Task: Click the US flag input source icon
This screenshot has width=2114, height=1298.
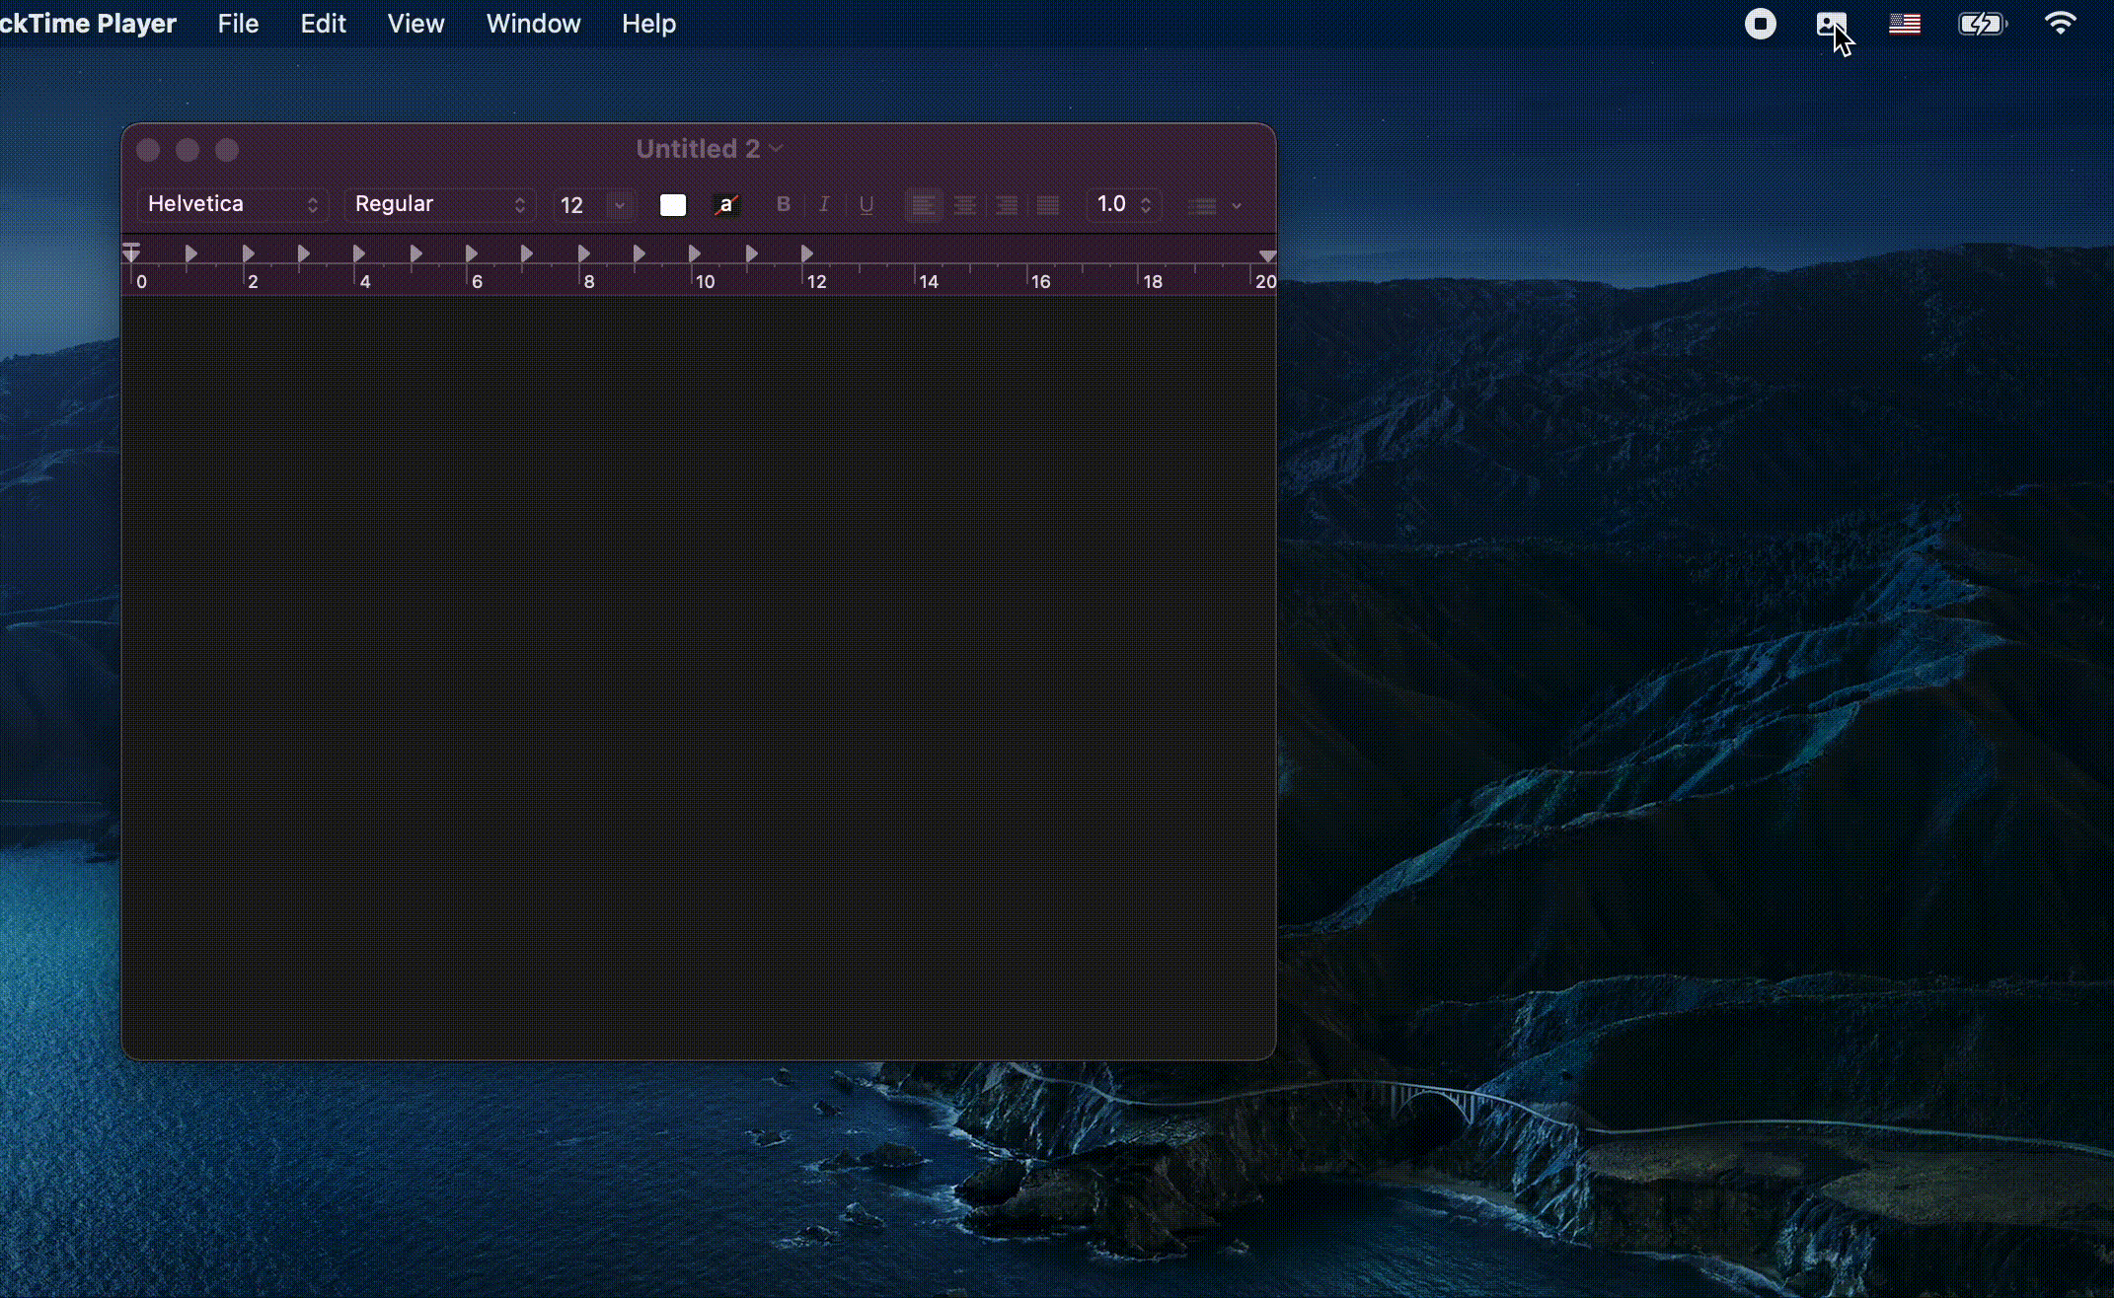Action: click(x=1904, y=24)
